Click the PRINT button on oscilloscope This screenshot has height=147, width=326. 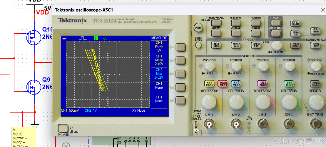(x=198, y=28)
